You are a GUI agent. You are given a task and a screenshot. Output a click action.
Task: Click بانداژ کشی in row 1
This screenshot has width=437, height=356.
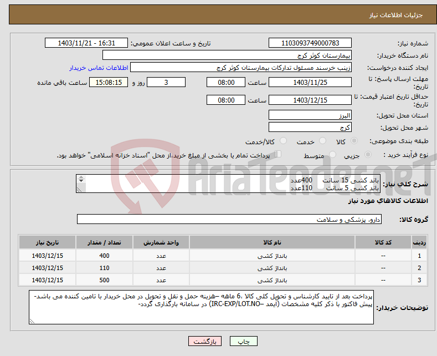(273, 256)
